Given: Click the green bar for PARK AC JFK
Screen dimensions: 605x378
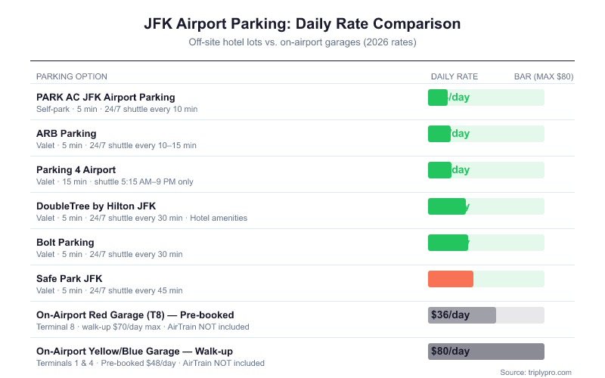Looking at the screenshot, I should click(438, 98).
